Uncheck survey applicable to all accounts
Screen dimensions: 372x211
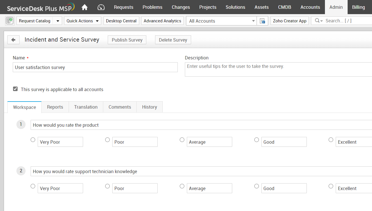point(15,89)
